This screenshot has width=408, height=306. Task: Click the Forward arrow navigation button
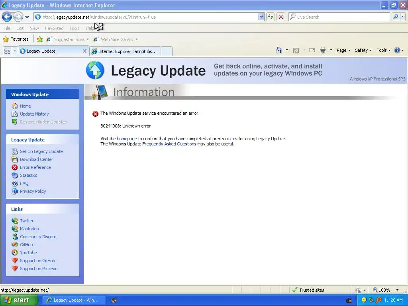18,17
